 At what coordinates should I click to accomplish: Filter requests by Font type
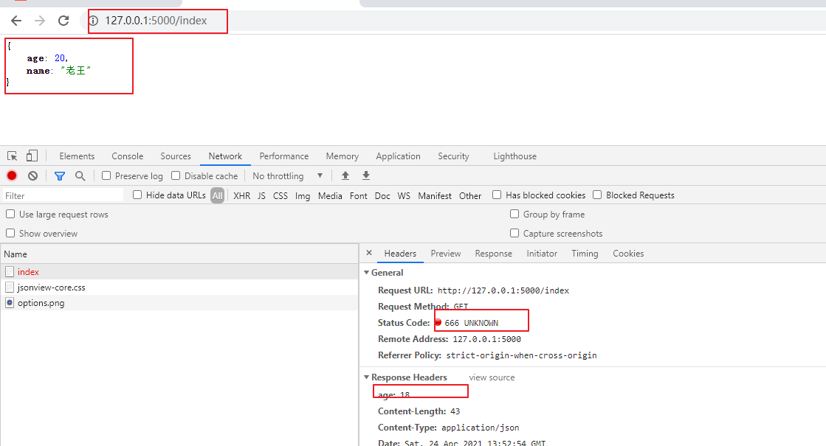pyautogui.click(x=358, y=195)
